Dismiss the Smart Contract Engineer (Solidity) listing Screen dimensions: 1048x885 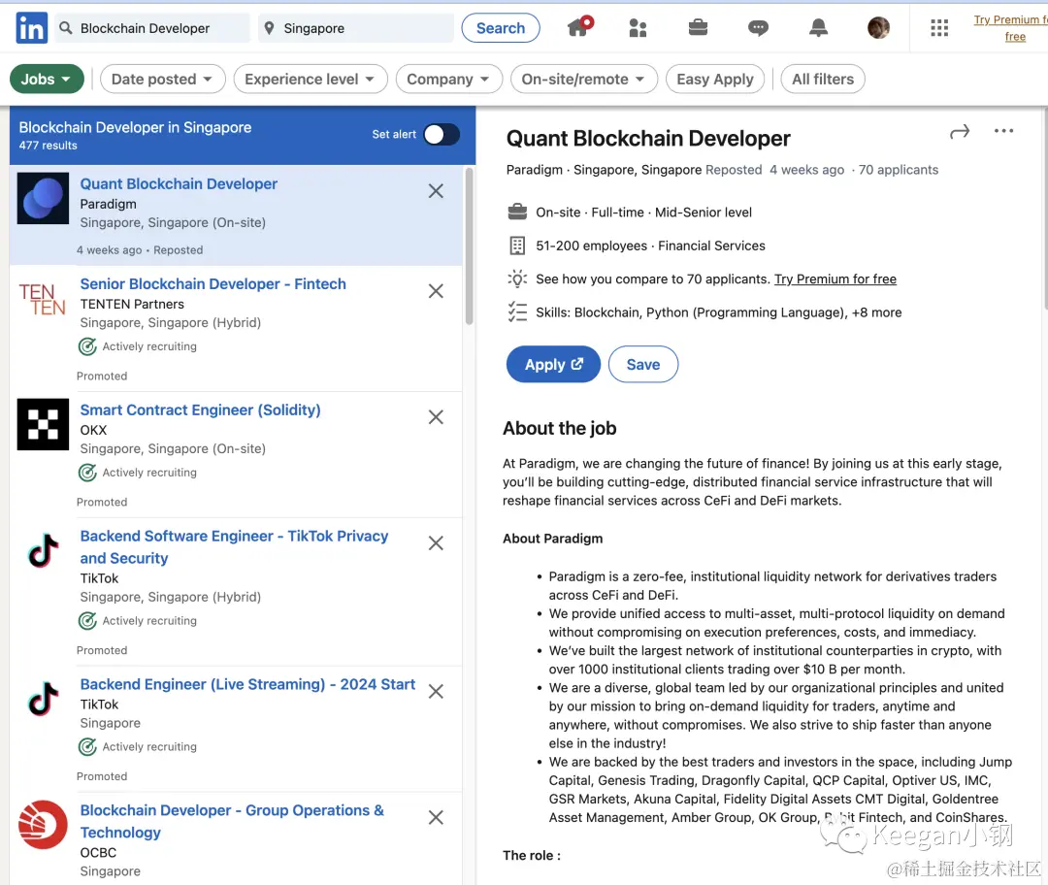tap(436, 417)
